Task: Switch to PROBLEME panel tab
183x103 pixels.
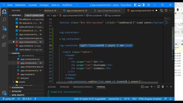Action: (x=64, y=87)
